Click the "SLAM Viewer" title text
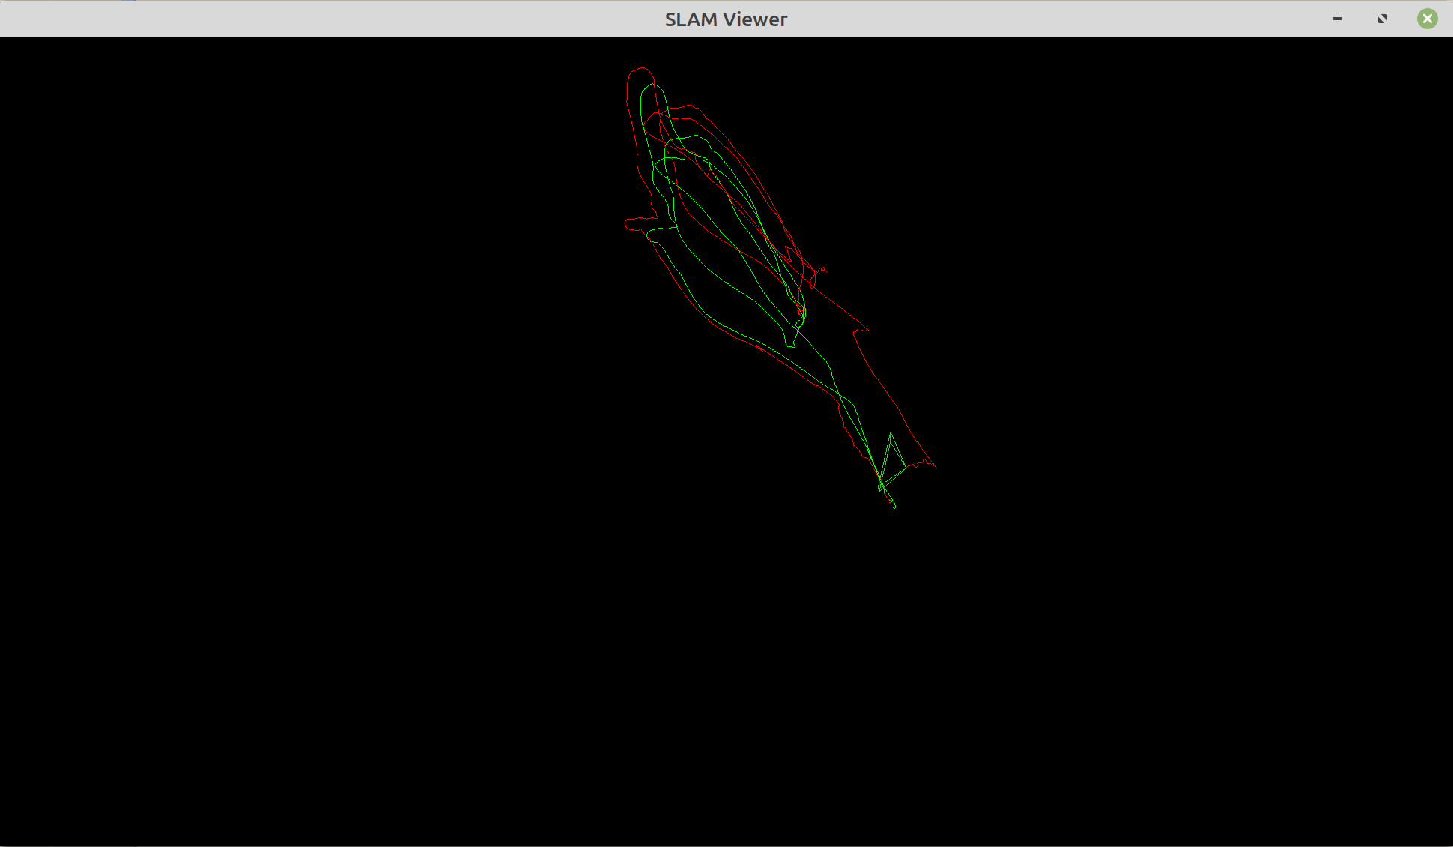This screenshot has width=1453, height=847. pos(726,19)
